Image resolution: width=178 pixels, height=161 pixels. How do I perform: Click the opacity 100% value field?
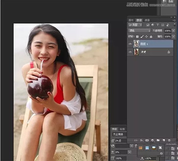tap(168, 31)
